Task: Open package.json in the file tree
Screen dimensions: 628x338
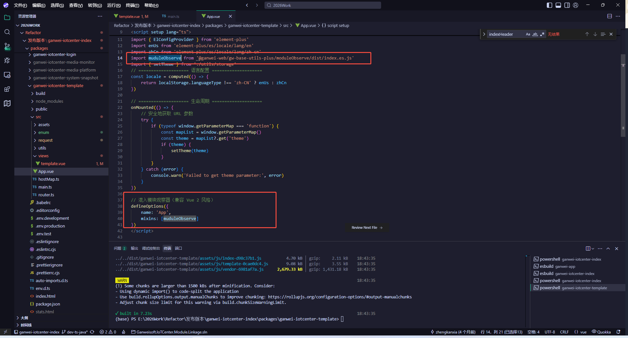Action: 48,304
